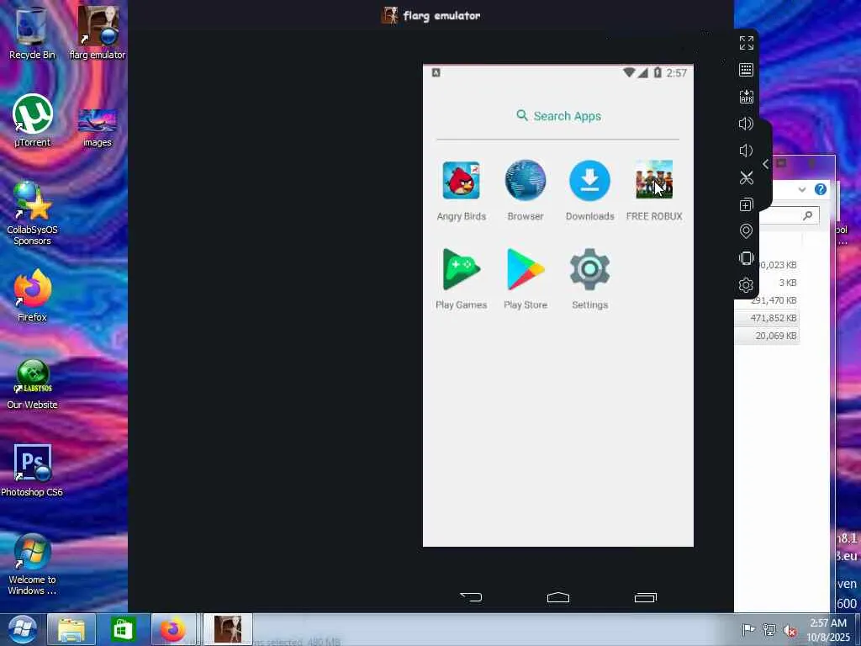Viewport: 861px width, 646px height.
Task: Click flarg emulator taskbar button
Action: point(227,629)
